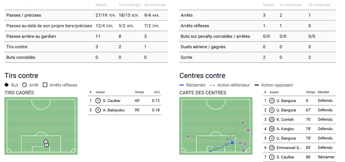The height and width of the screenshot is (162, 346).
Task: Toggle the Arrêt circle legend filter
Action: (24, 85)
